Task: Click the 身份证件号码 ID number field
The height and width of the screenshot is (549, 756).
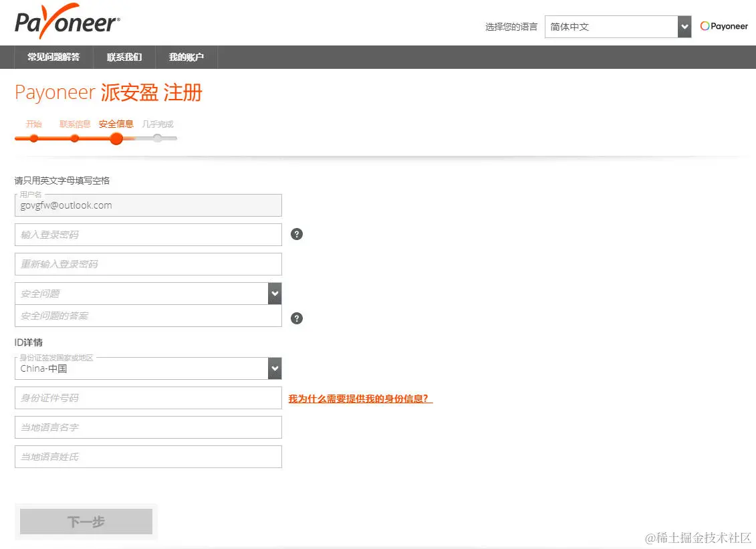Action: (x=148, y=398)
